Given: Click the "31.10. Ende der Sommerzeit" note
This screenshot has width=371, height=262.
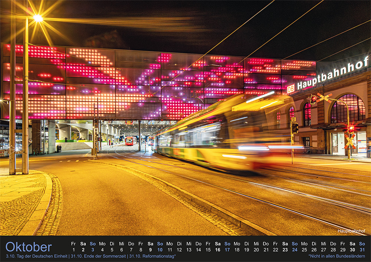Looking at the screenshot, I should tap(98, 256).
